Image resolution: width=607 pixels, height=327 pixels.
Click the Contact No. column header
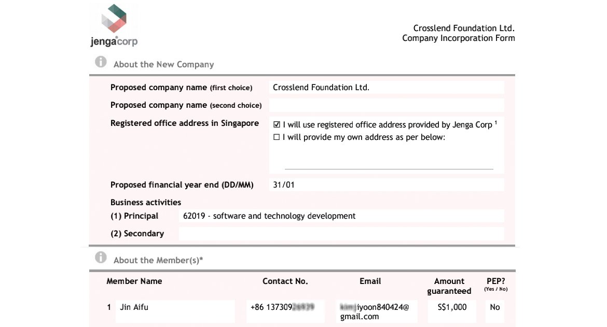[285, 281]
